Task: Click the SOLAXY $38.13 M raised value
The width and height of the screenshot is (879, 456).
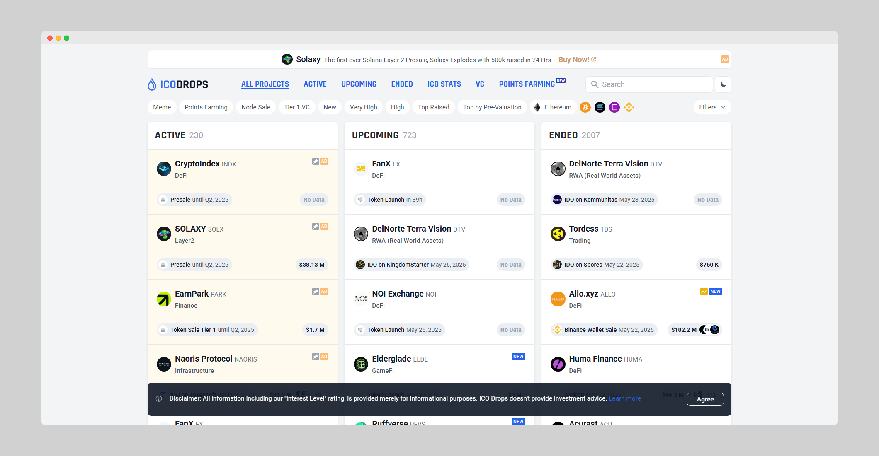Action: pyautogui.click(x=312, y=265)
